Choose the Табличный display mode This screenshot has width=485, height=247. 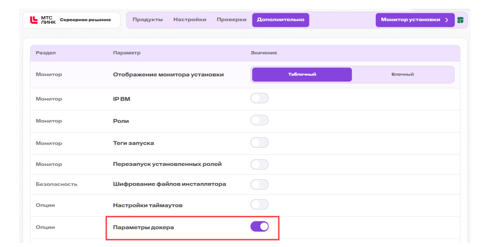(x=302, y=75)
